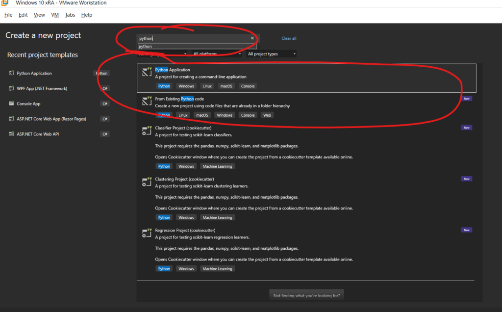Screen dimensions: 502x312
Task: Click the From Existing Python code icon
Action: [147, 101]
